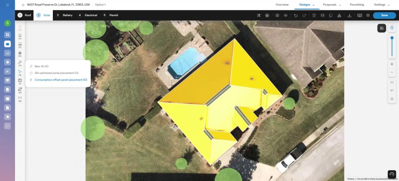Switch to the Battery step tab
This screenshot has width=399, height=181.
point(65,15)
